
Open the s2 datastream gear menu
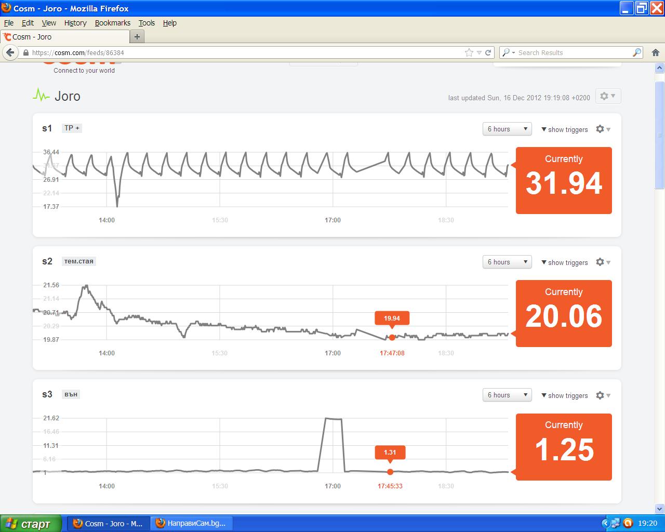[x=603, y=262]
